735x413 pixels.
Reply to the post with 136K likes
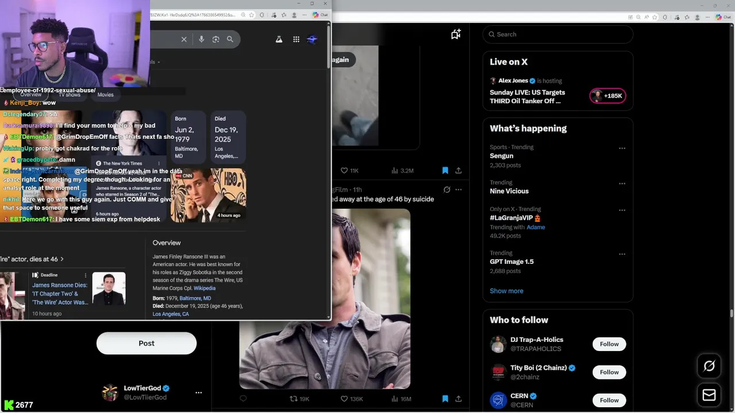pos(243,399)
